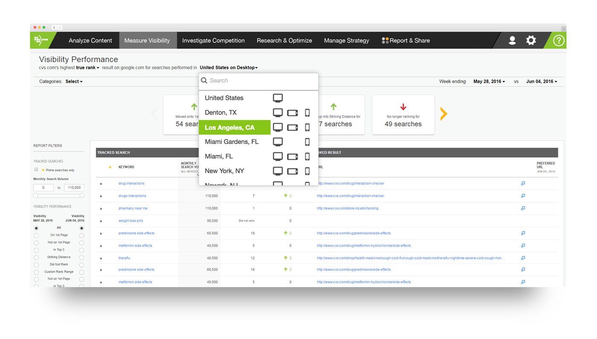Click the location Search box in dropdown
The image size is (597, 339).
[258, 81]
